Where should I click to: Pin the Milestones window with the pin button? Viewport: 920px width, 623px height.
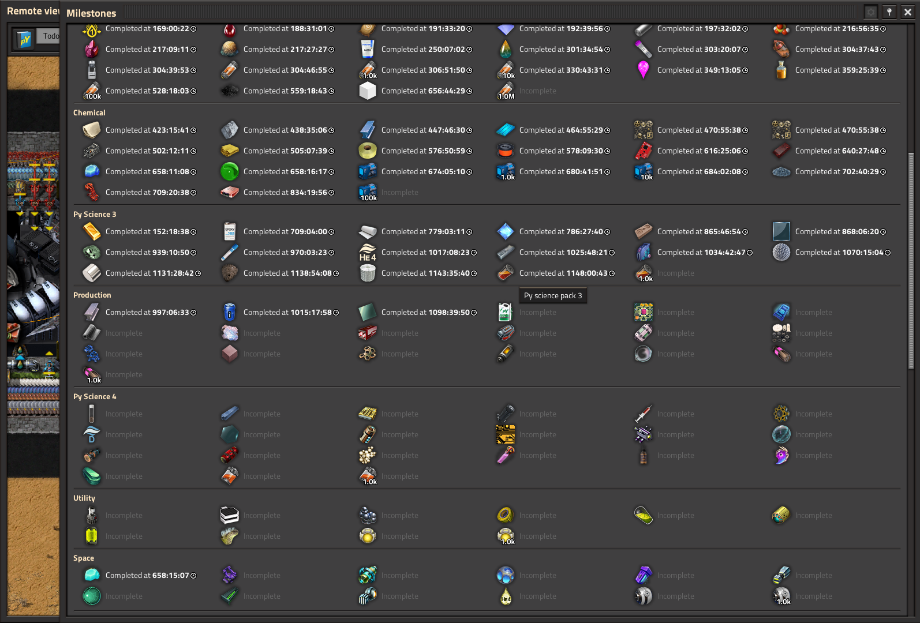tap(889, 12)
